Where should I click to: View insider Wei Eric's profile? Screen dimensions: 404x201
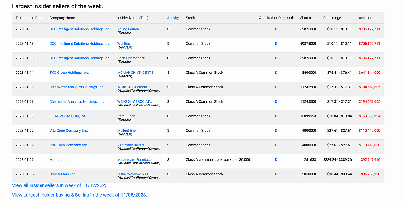(x=123, y=44)
